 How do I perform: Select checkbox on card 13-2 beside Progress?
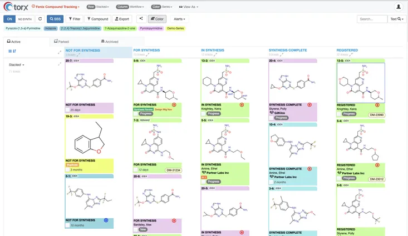[203, 114]
